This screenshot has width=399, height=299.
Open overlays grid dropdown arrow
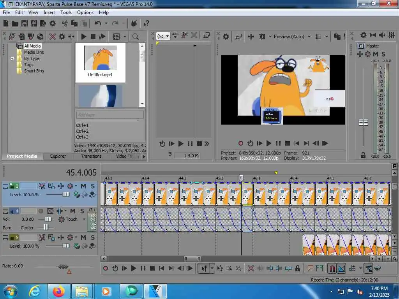[x=327, y=37]
